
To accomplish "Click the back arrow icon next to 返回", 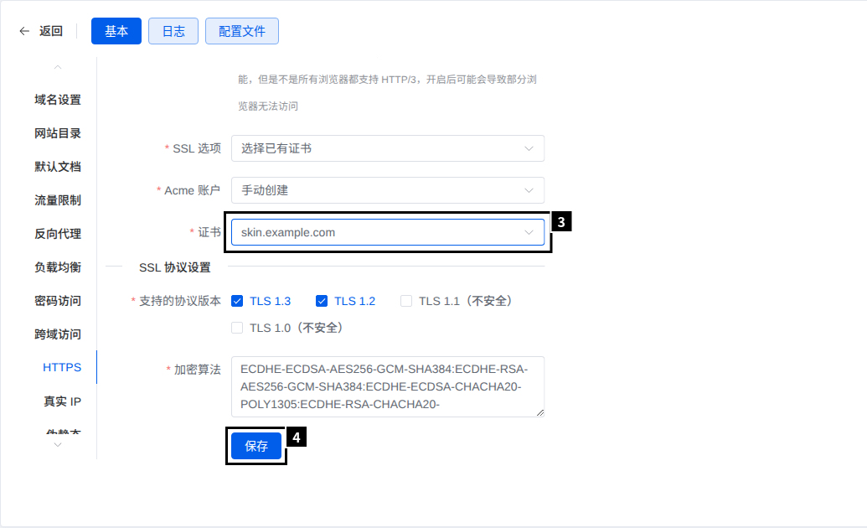I will pyautogui.click(x=23, y=31).
